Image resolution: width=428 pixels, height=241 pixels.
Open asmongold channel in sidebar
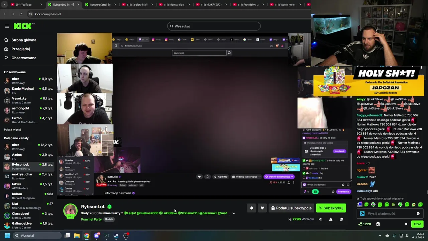pyautogui.click(x=28, y=110)
